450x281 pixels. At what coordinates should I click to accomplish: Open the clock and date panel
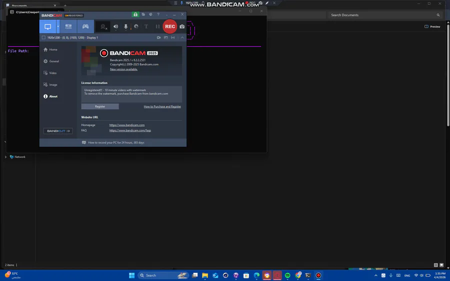coord(439,276)
